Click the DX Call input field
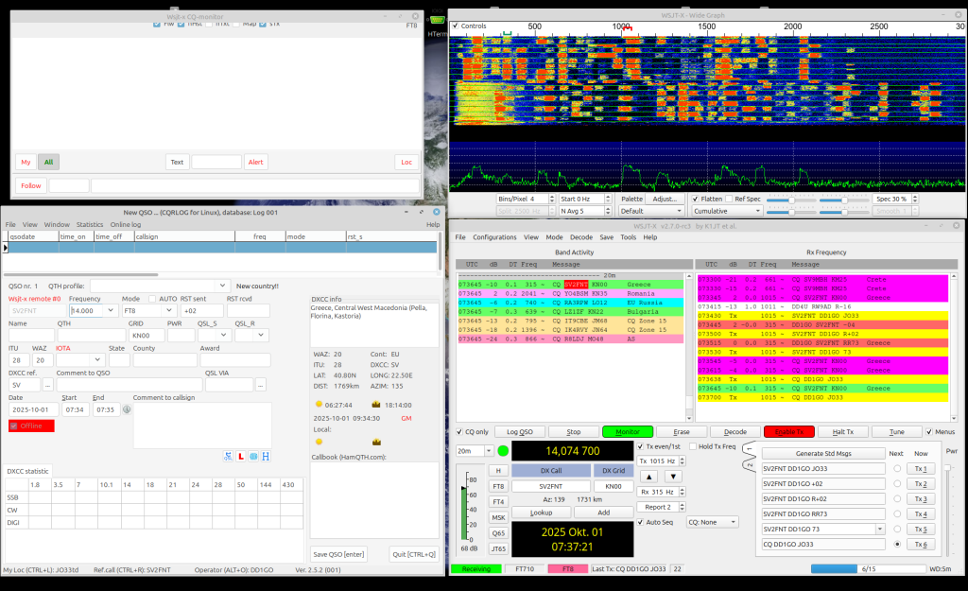Image resolution: width=968 pixels, height=591 pixels. tap(550, 486)
